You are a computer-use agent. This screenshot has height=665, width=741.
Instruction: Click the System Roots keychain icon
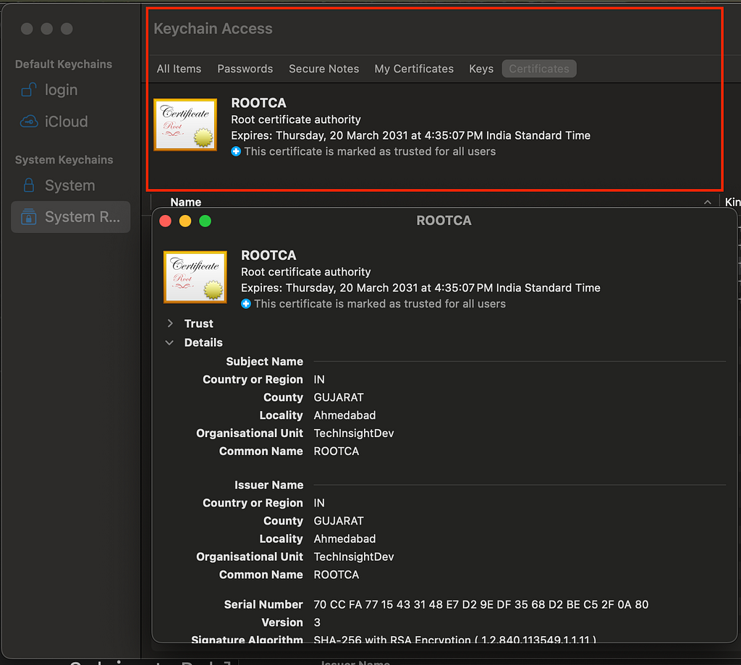(x=29, y=217)
